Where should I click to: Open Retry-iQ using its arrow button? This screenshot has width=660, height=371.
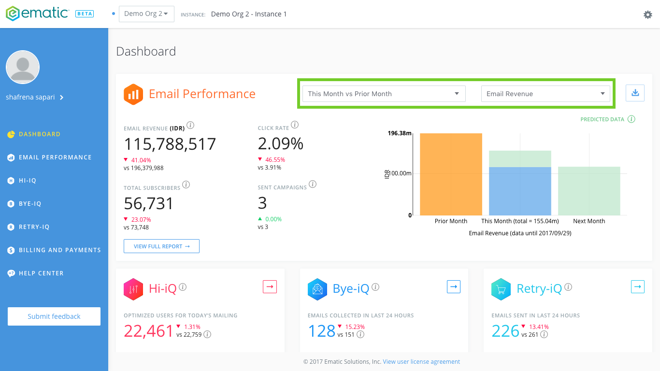click(638, 286)
